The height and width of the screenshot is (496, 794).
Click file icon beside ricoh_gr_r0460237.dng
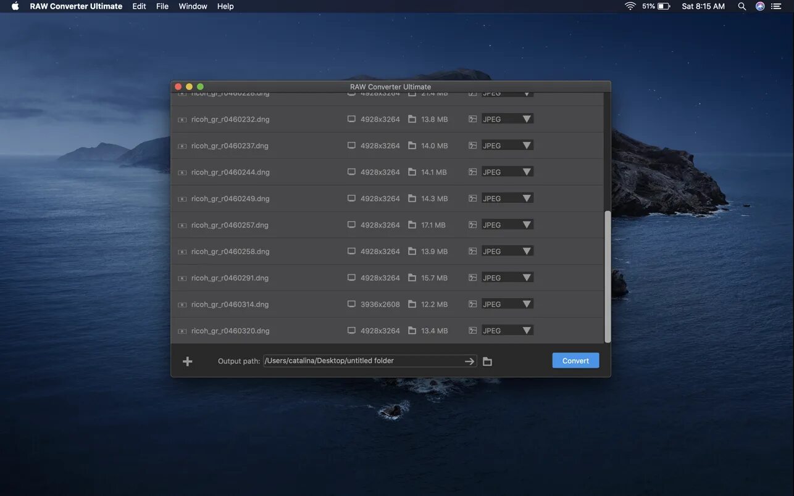[182, 146]
